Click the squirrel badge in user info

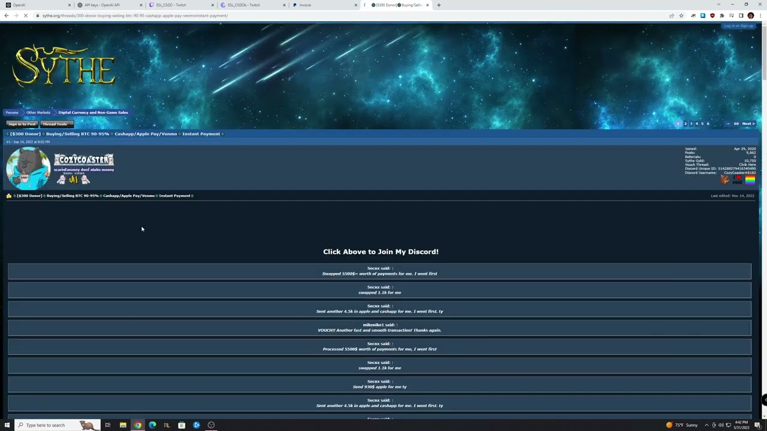pyautogui.click(x=725, y=179)
